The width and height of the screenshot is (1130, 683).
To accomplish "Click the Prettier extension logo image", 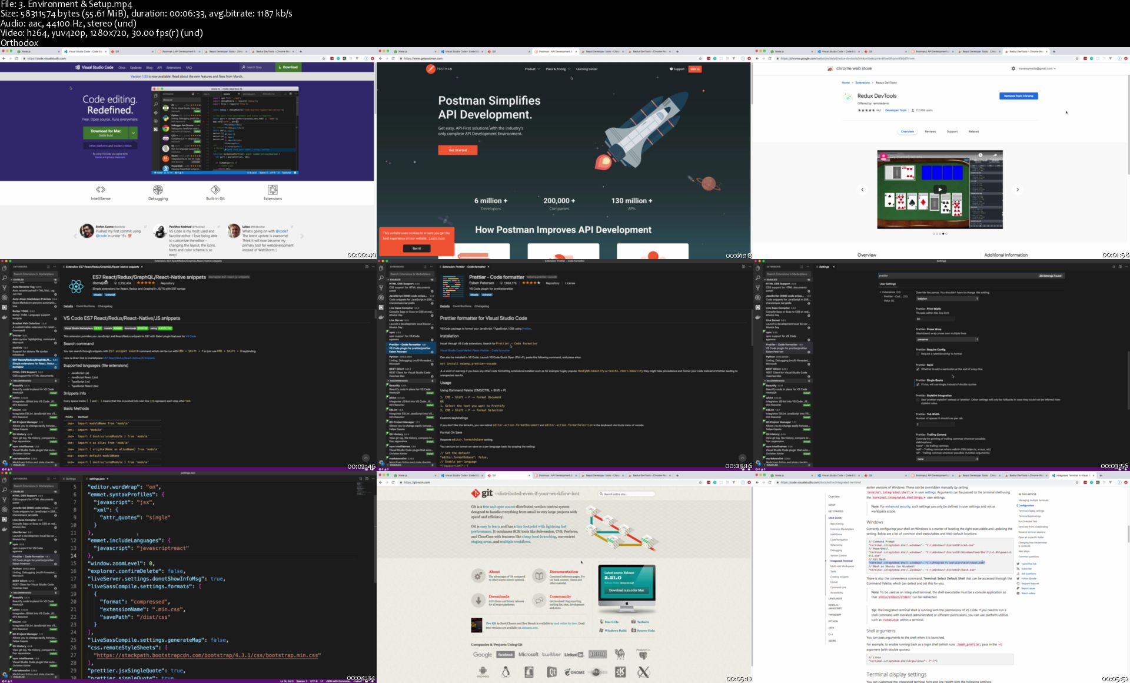I will click(453, 287).
